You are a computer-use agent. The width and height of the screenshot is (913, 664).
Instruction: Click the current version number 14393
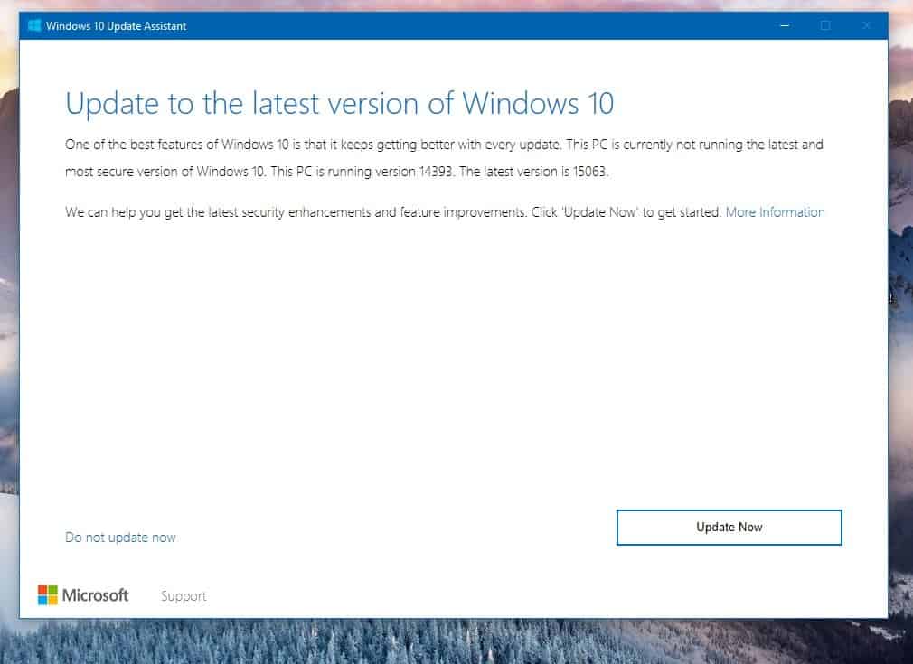pos(436,172)
